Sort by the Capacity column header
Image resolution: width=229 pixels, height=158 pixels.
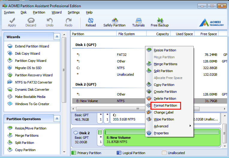point(159,34)
